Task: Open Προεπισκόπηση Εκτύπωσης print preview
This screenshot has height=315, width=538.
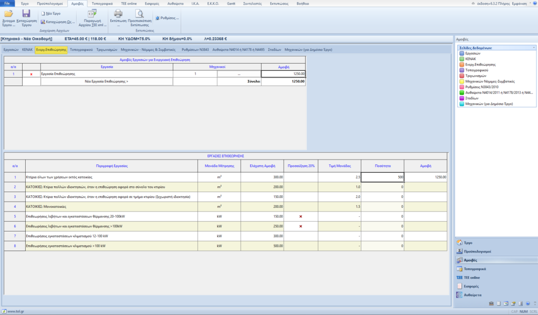Action: pyautogui.click(x=139, y=14)
